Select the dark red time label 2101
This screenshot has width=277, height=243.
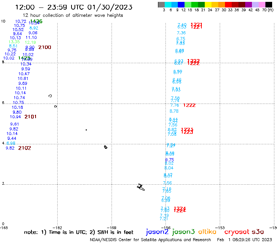[30, 117]
